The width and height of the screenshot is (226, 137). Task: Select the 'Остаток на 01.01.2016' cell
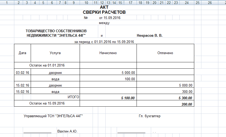(x=47, y=65)
